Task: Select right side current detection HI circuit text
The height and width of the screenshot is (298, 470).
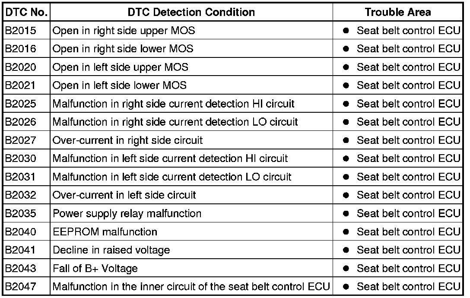Action: point(208,104)
